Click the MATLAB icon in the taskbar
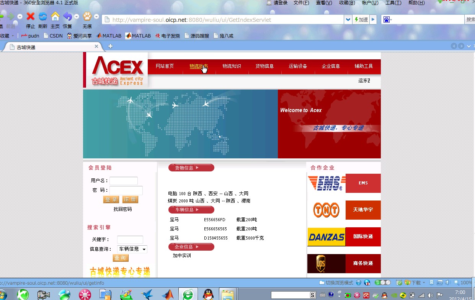The height and width of the screenshot is (300, 475). (167, 294)
